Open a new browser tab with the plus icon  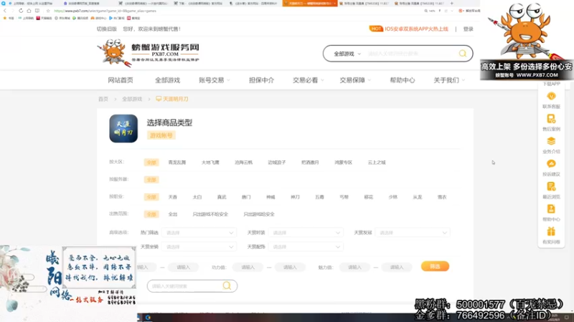452,4
